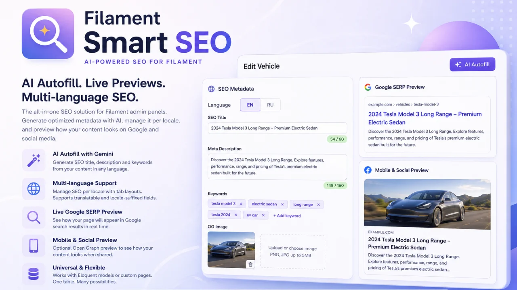Click the "Multi-language Support" heading
Screen dimensions: 517x290
tap(84, 183)
